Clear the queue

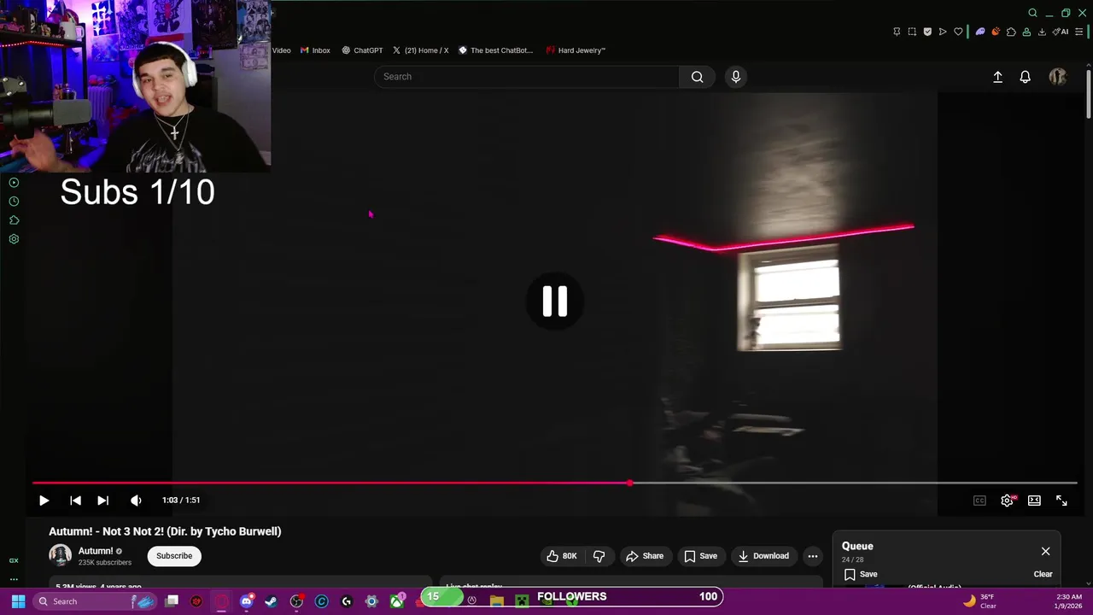point(1043,575)
